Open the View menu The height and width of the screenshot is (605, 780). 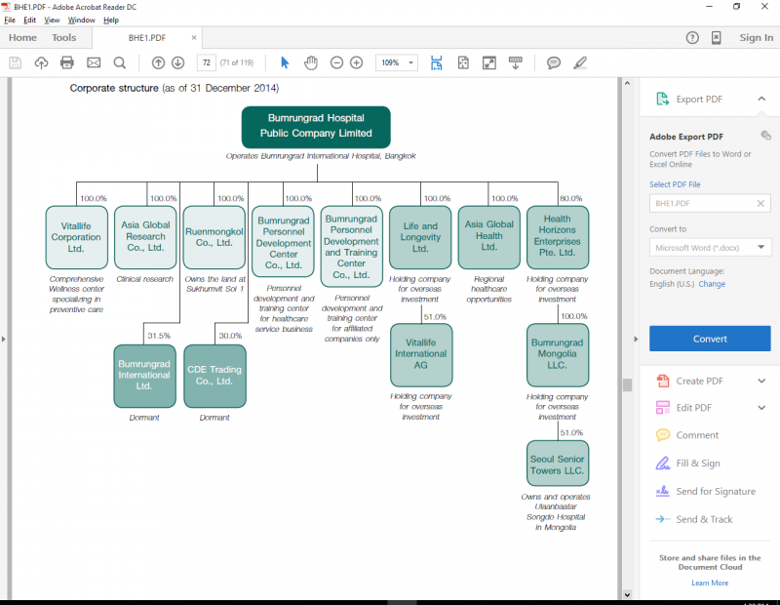click(52, 20)
